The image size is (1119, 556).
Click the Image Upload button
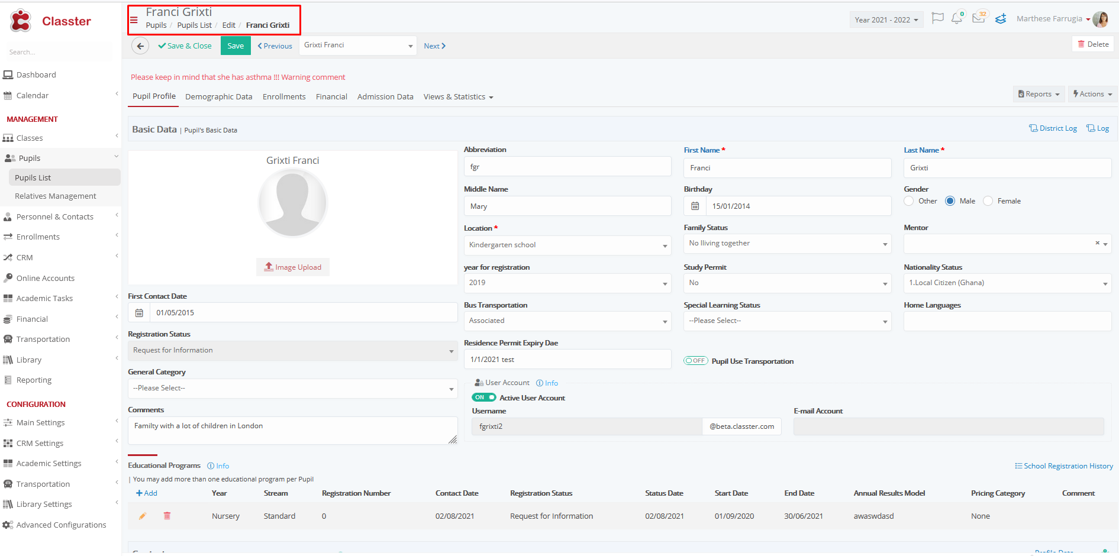pyautogui.click(x=293, y=267)
